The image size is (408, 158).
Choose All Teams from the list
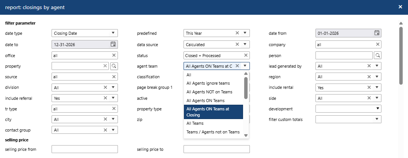(x=195, y=123)
